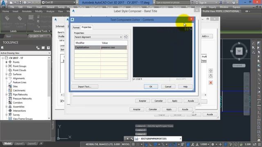262x147 pixels.
Task: Toggle grid display in the status bar
Action: point(133,144)
